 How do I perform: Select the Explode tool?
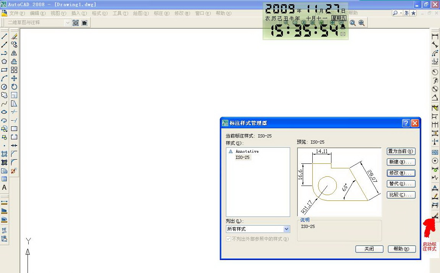coord(14,170)
